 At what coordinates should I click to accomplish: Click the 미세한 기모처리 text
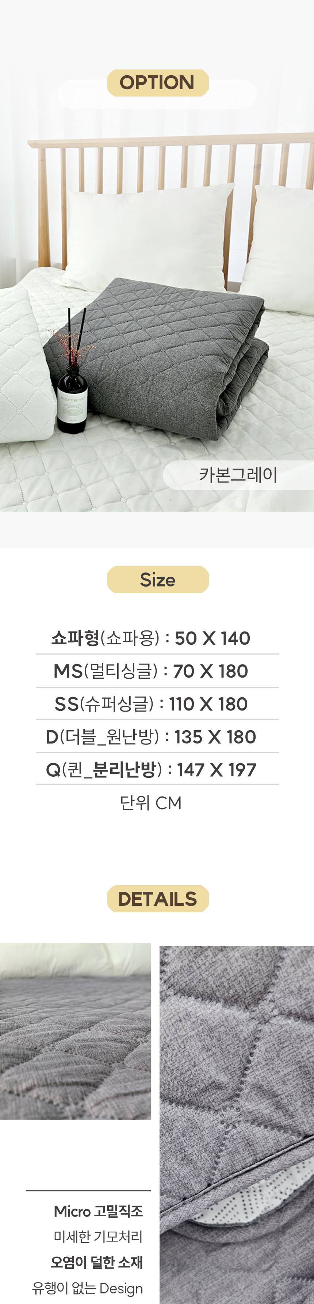98,1237
